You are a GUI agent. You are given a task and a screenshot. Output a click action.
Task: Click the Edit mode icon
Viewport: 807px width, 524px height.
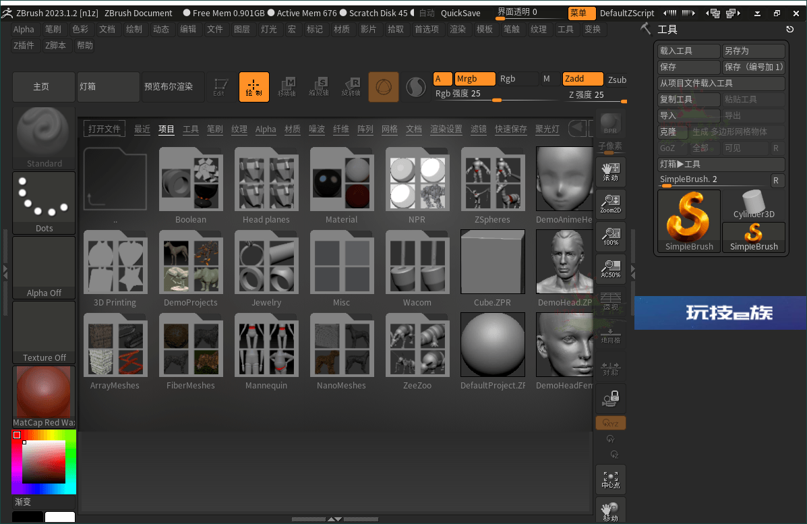pos(220,86)
